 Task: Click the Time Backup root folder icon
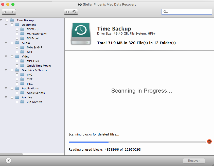pos(12,20)
